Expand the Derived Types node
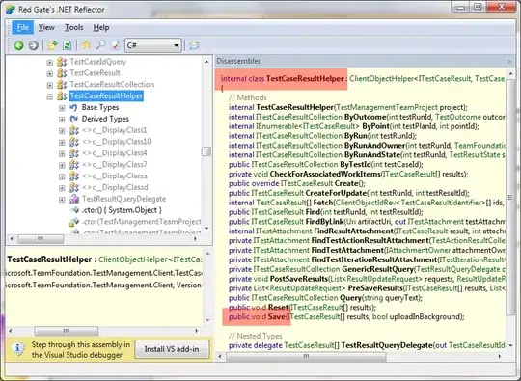 (x=62, y=120)
